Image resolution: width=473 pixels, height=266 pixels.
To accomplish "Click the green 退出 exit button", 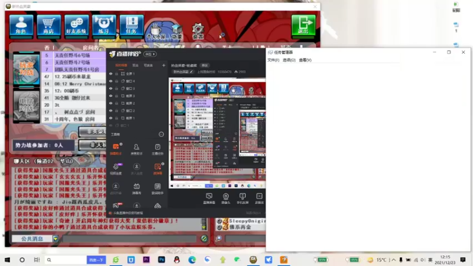I will pos(303,25).
